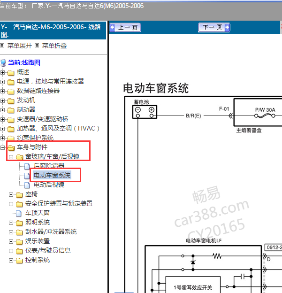
Task: Click 菜单折叠 to collapse all menus
Action: click(54, 46)
